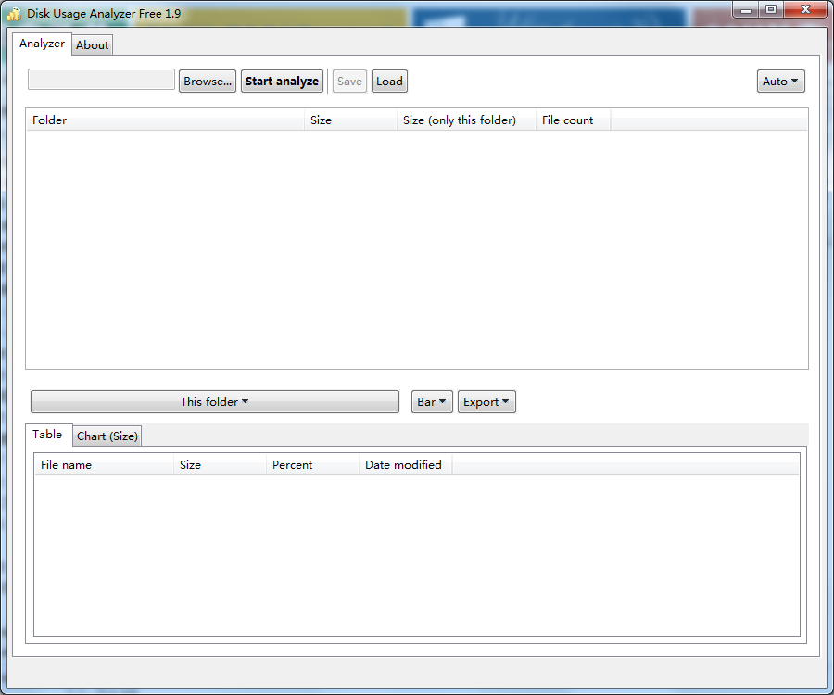Sort files by Date modified column
The height and width of the screenshot is (695, 834).
click(x=405, y=465)
